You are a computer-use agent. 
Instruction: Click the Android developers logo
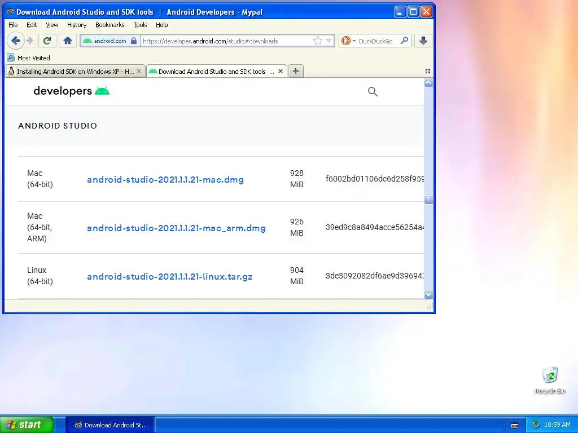click(x=72, y=91)
